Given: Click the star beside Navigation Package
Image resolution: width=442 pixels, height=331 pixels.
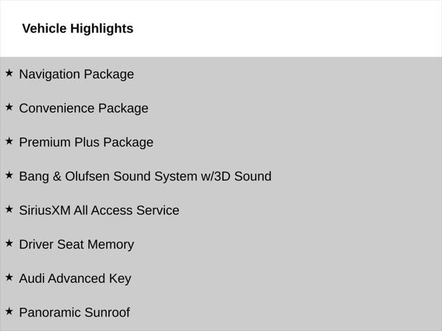Looking at the screenshot, I should click(9, 72).
